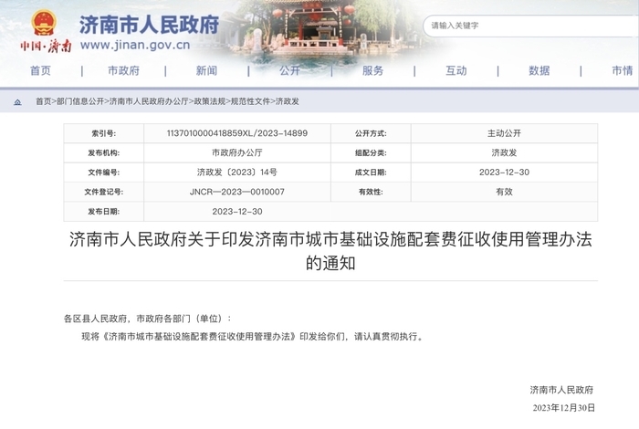This screenshot has width=639, height=429.
Task: Select index number 1137010000418859XL/2023-14899
Action: coord(237,133)
